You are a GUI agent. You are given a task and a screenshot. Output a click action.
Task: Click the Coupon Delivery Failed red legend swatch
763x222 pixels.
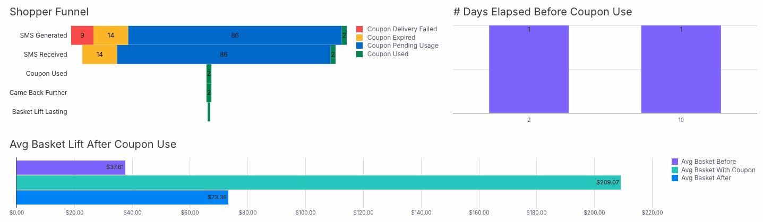tap(359, 29)
